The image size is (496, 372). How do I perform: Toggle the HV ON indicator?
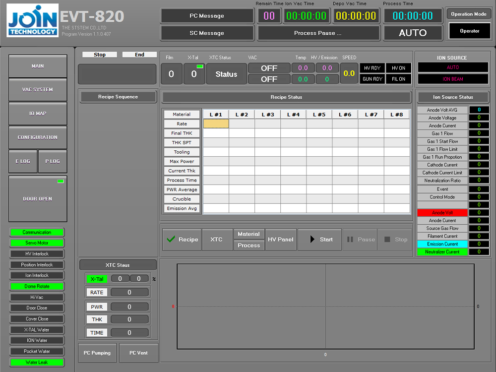coord(398,67)
